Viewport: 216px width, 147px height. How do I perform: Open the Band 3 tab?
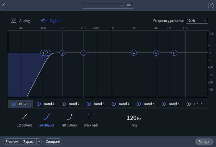coord(96,104)
